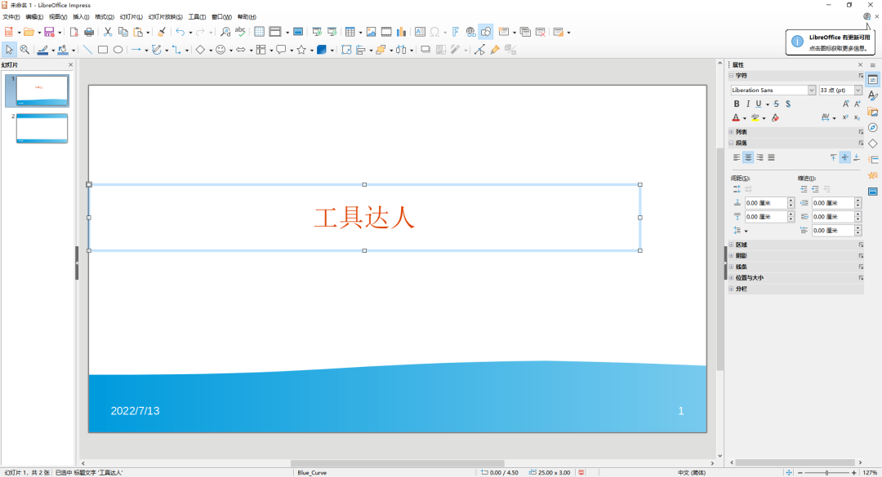Select the Rectangle drawing tool
The height and width of the screenshot is (477, 882).
click(x=103, y=50)
